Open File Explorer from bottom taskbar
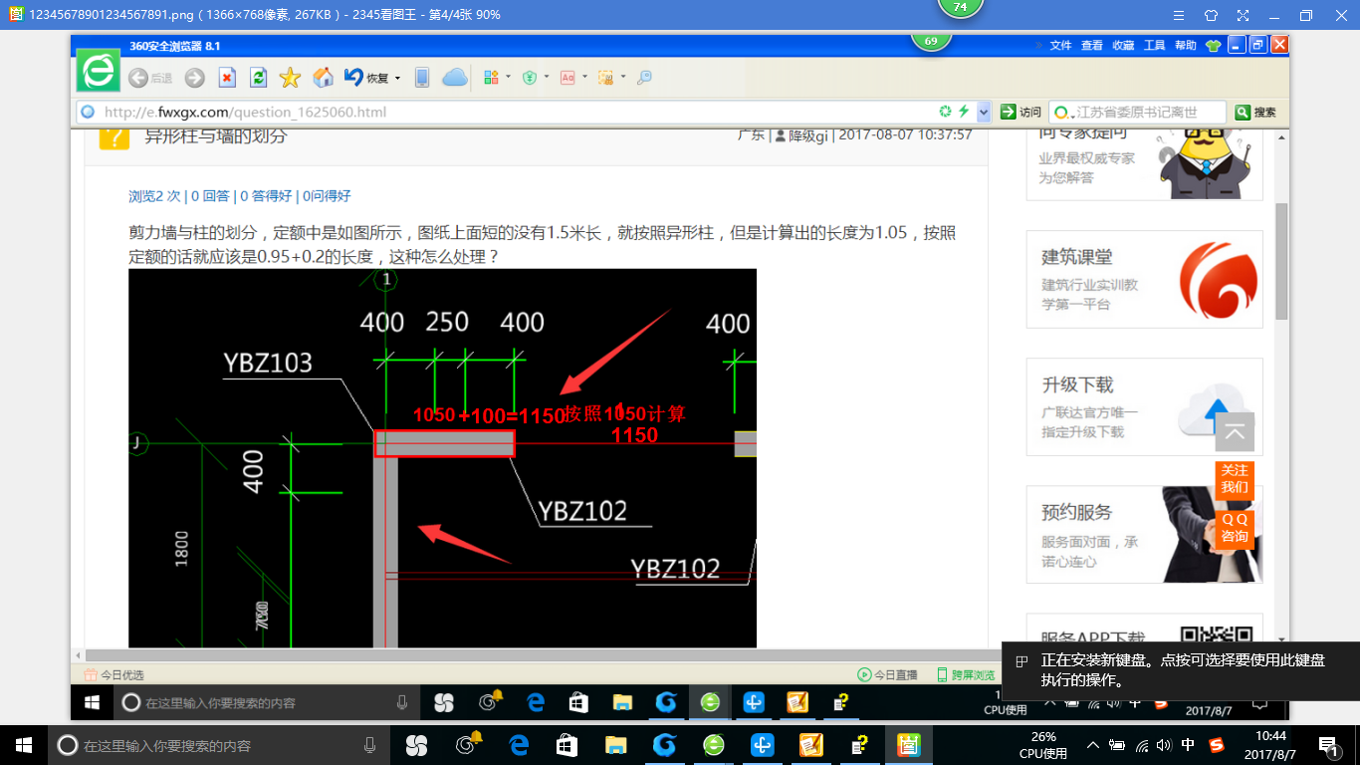The width and height of the screenshot is (1360, 765). coord(615,745)
